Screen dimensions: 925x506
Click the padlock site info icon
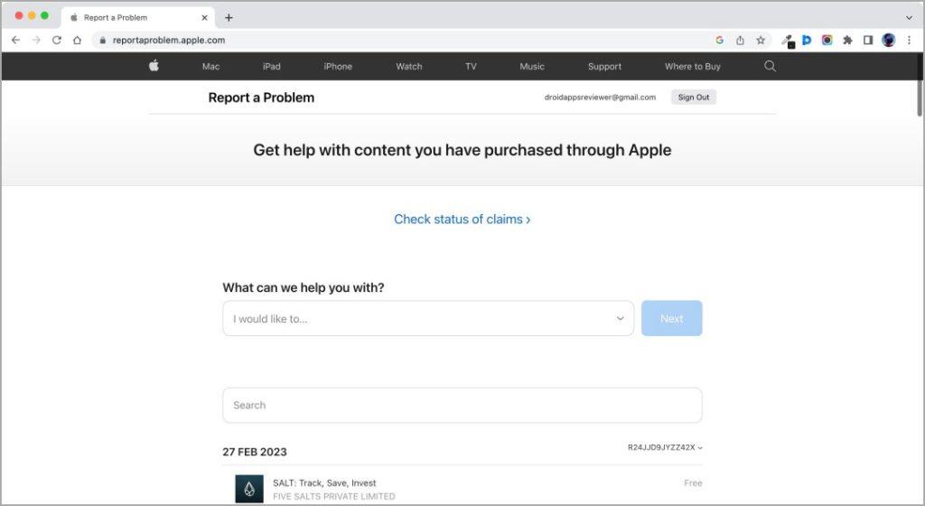103,40
